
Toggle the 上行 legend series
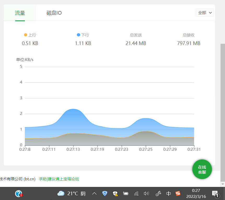click(30, 35)
